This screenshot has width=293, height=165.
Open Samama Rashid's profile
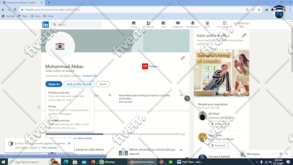(219, 156)
